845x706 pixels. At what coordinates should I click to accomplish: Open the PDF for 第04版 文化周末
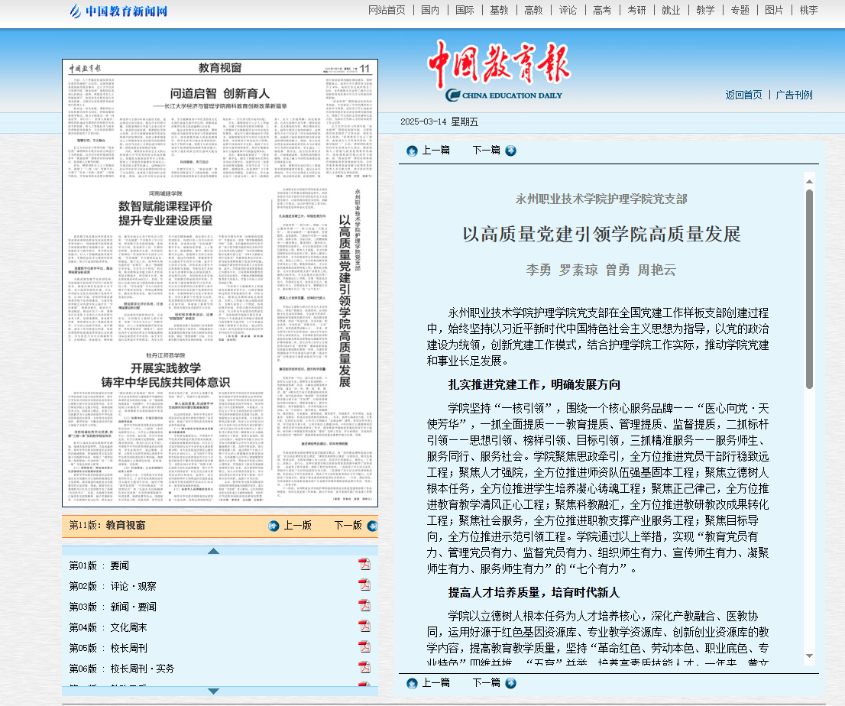(x=365, y=626)
